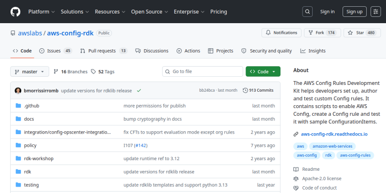Screen dimensions: 386x193
Task: Go to the Pricing page
Action: click(x=219, y=12)
